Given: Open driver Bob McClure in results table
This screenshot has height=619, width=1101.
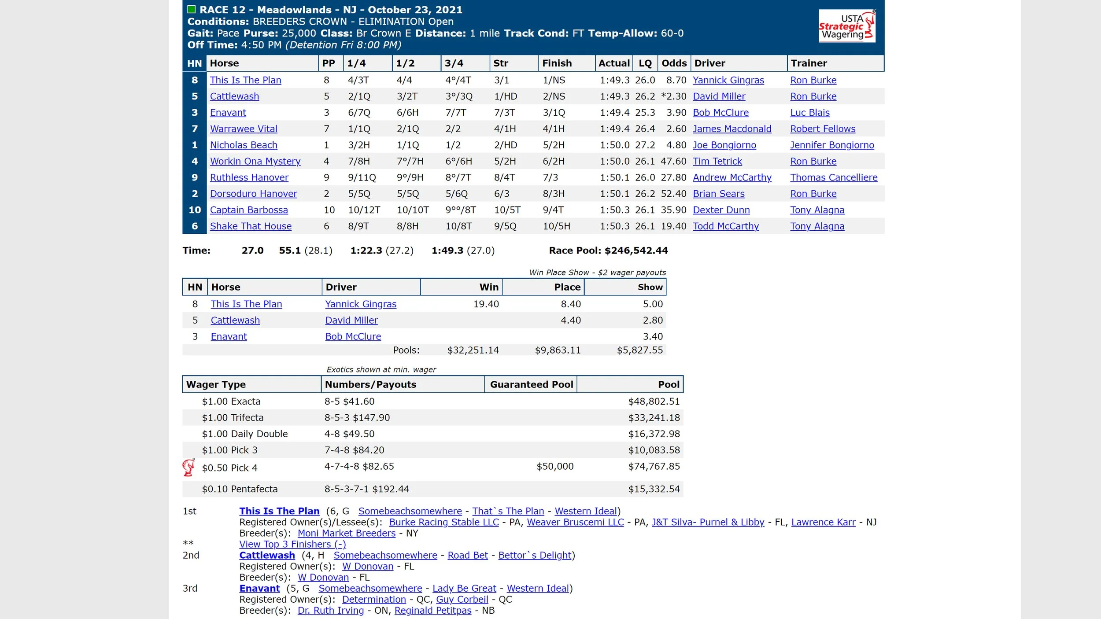Looking at the screenshot, I should click(720, 113).
